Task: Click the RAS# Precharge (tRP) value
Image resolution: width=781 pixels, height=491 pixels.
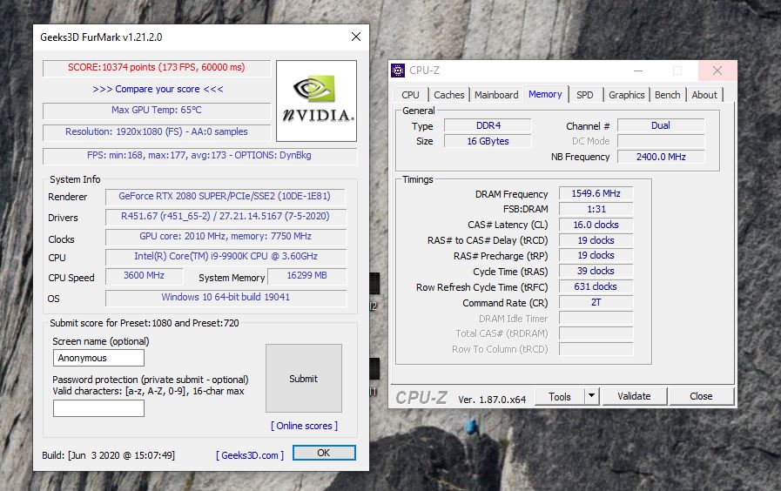Action: (x=596, y=255)
